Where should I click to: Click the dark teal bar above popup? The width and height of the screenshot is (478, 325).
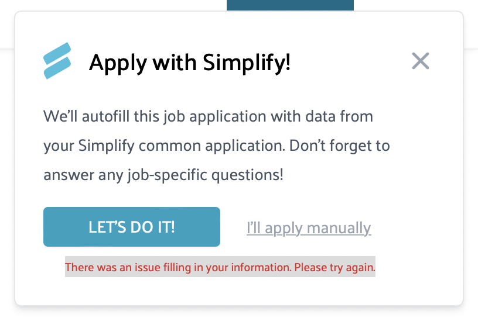pyautogui.click(x=290, y=5)
